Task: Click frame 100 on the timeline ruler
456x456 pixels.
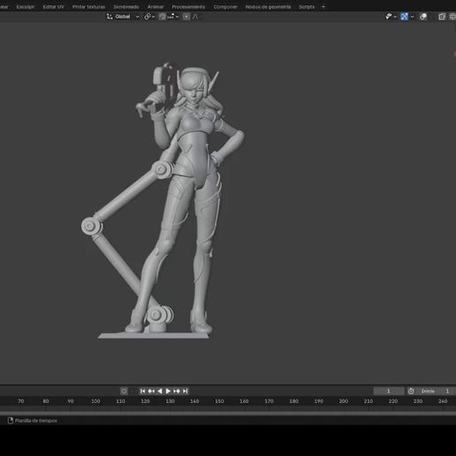Action: tap(95, 401)
